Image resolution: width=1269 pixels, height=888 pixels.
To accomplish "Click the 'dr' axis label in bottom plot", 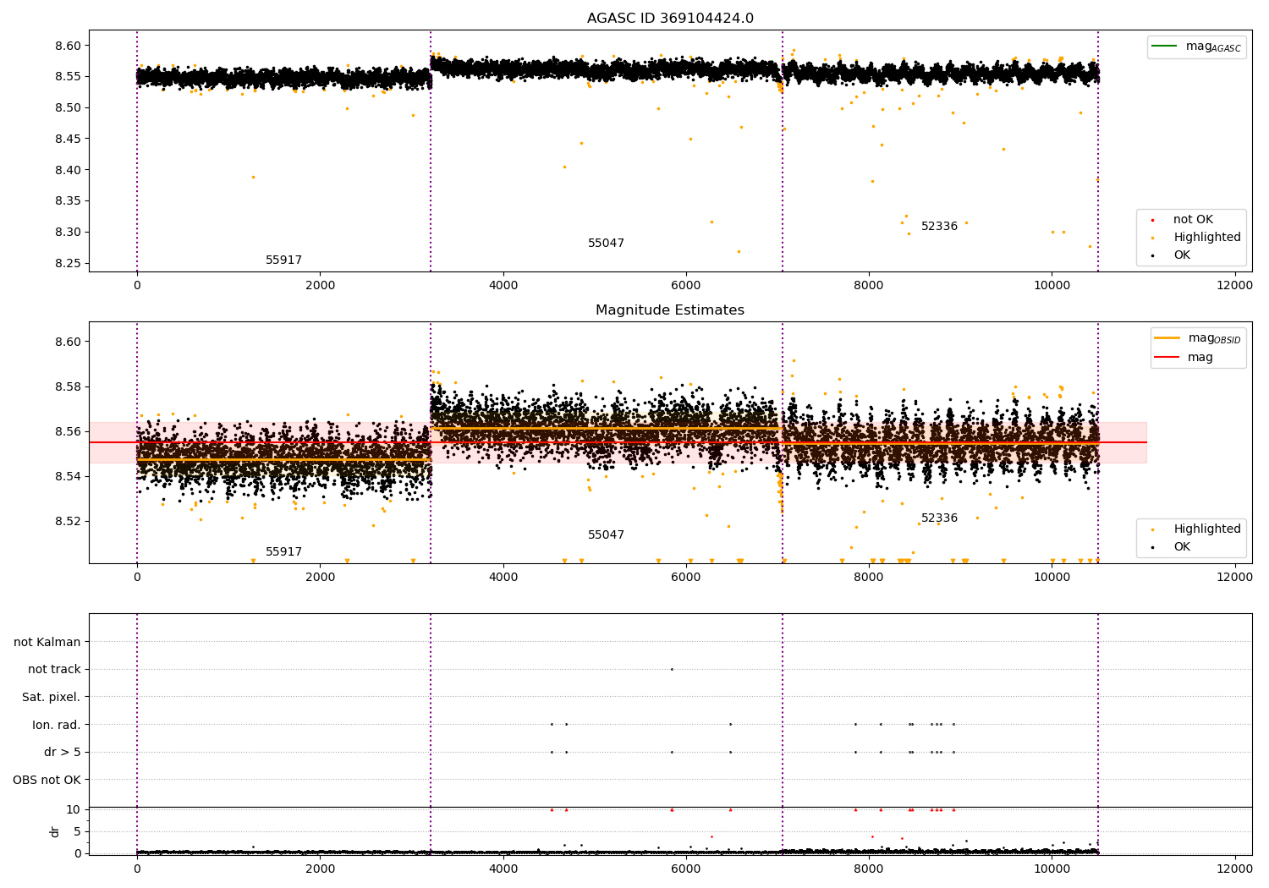I will pyautogui.click(x=55, y=832).
